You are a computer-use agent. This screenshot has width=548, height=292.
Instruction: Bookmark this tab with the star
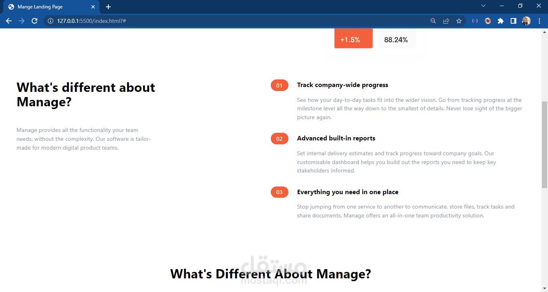click(x=459, y=21)
